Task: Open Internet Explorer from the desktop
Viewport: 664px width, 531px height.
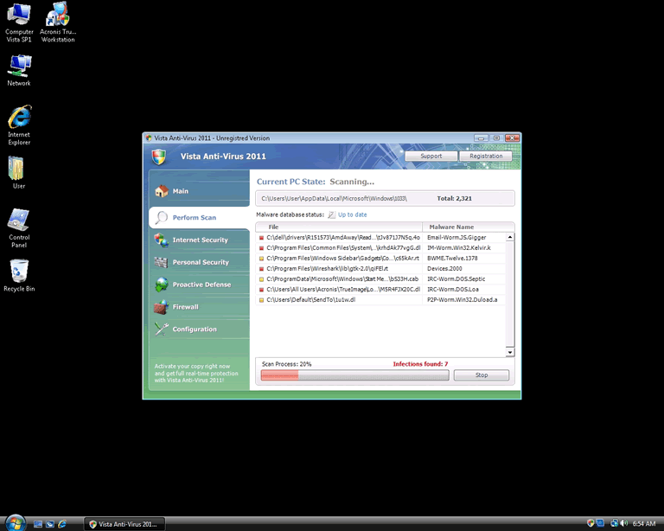Action: point(19,118)
